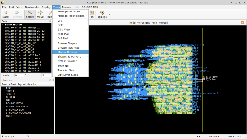Increase the first Levels spinner value
The width and height of the screenshot is (247, 139).
point(25,74)
